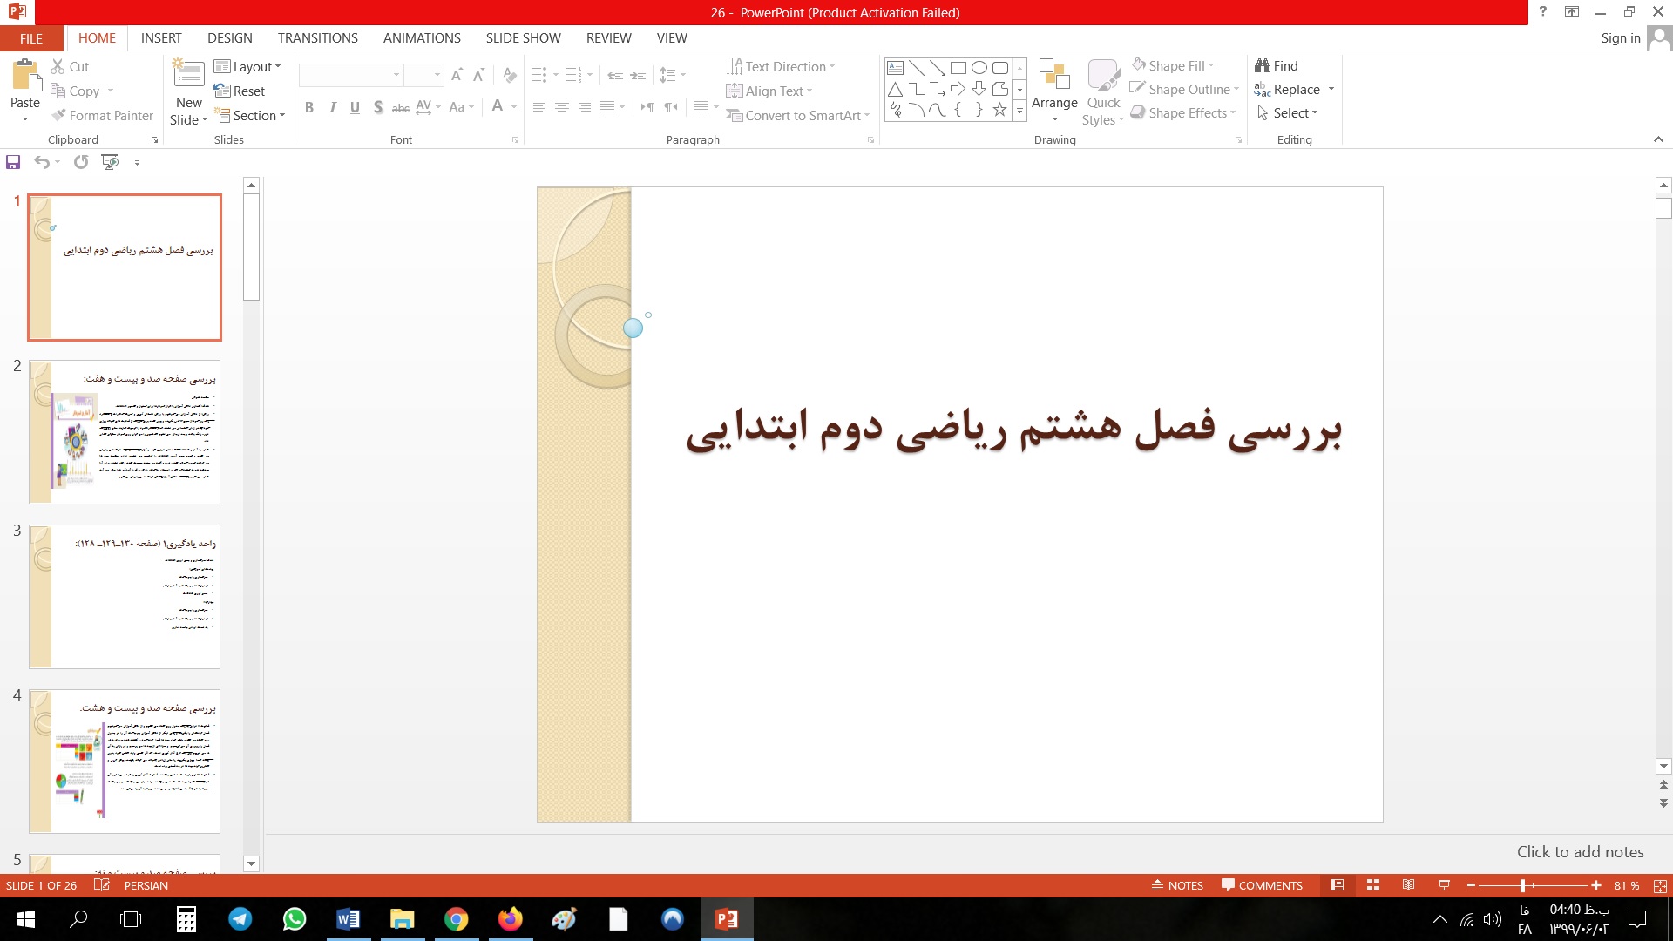Image resolution: width=1673 pixels, height=941 pixels.
Task: Switch to the DESIGN ribbon tab
Action: pyautogui.click(x=229, y=38)
